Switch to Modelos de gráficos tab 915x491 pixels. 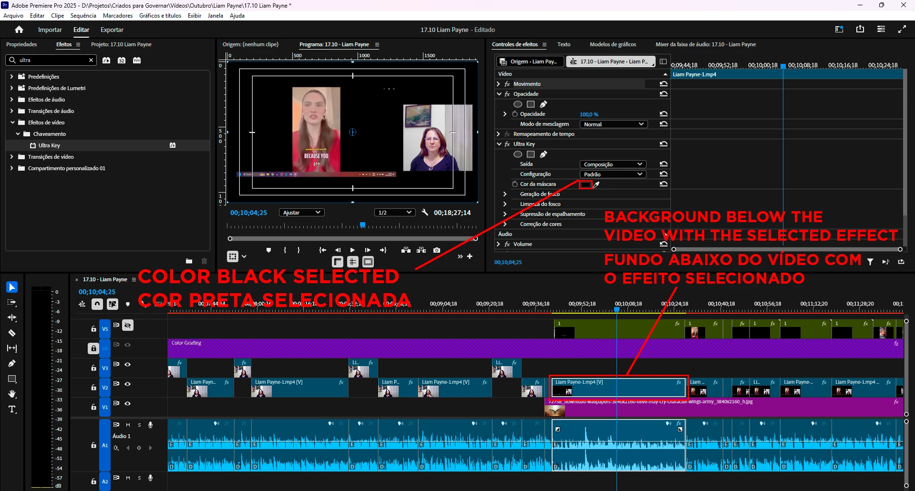613,44
